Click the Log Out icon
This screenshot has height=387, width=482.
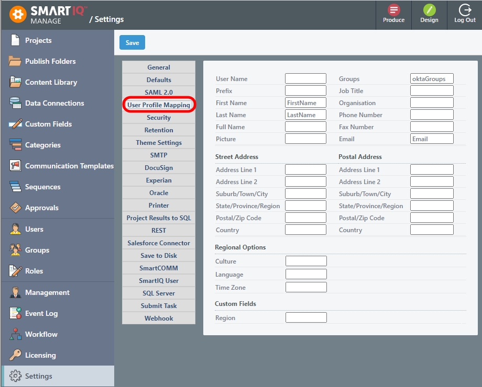tap(465, 10)
